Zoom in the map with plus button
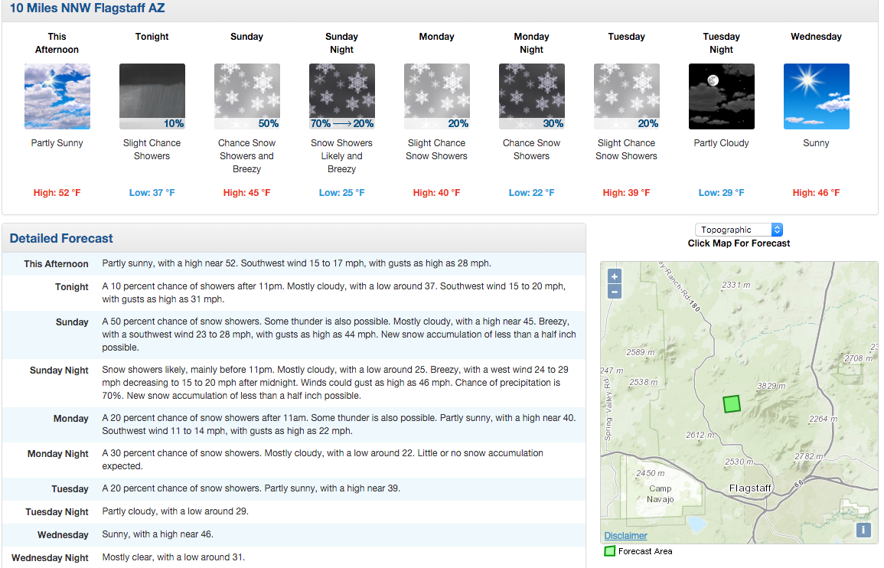The height and width of the screenshot is (568, 884). [615, 276]
